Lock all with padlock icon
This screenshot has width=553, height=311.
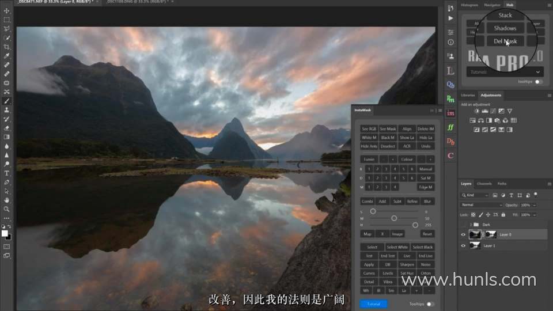point(503,215)
